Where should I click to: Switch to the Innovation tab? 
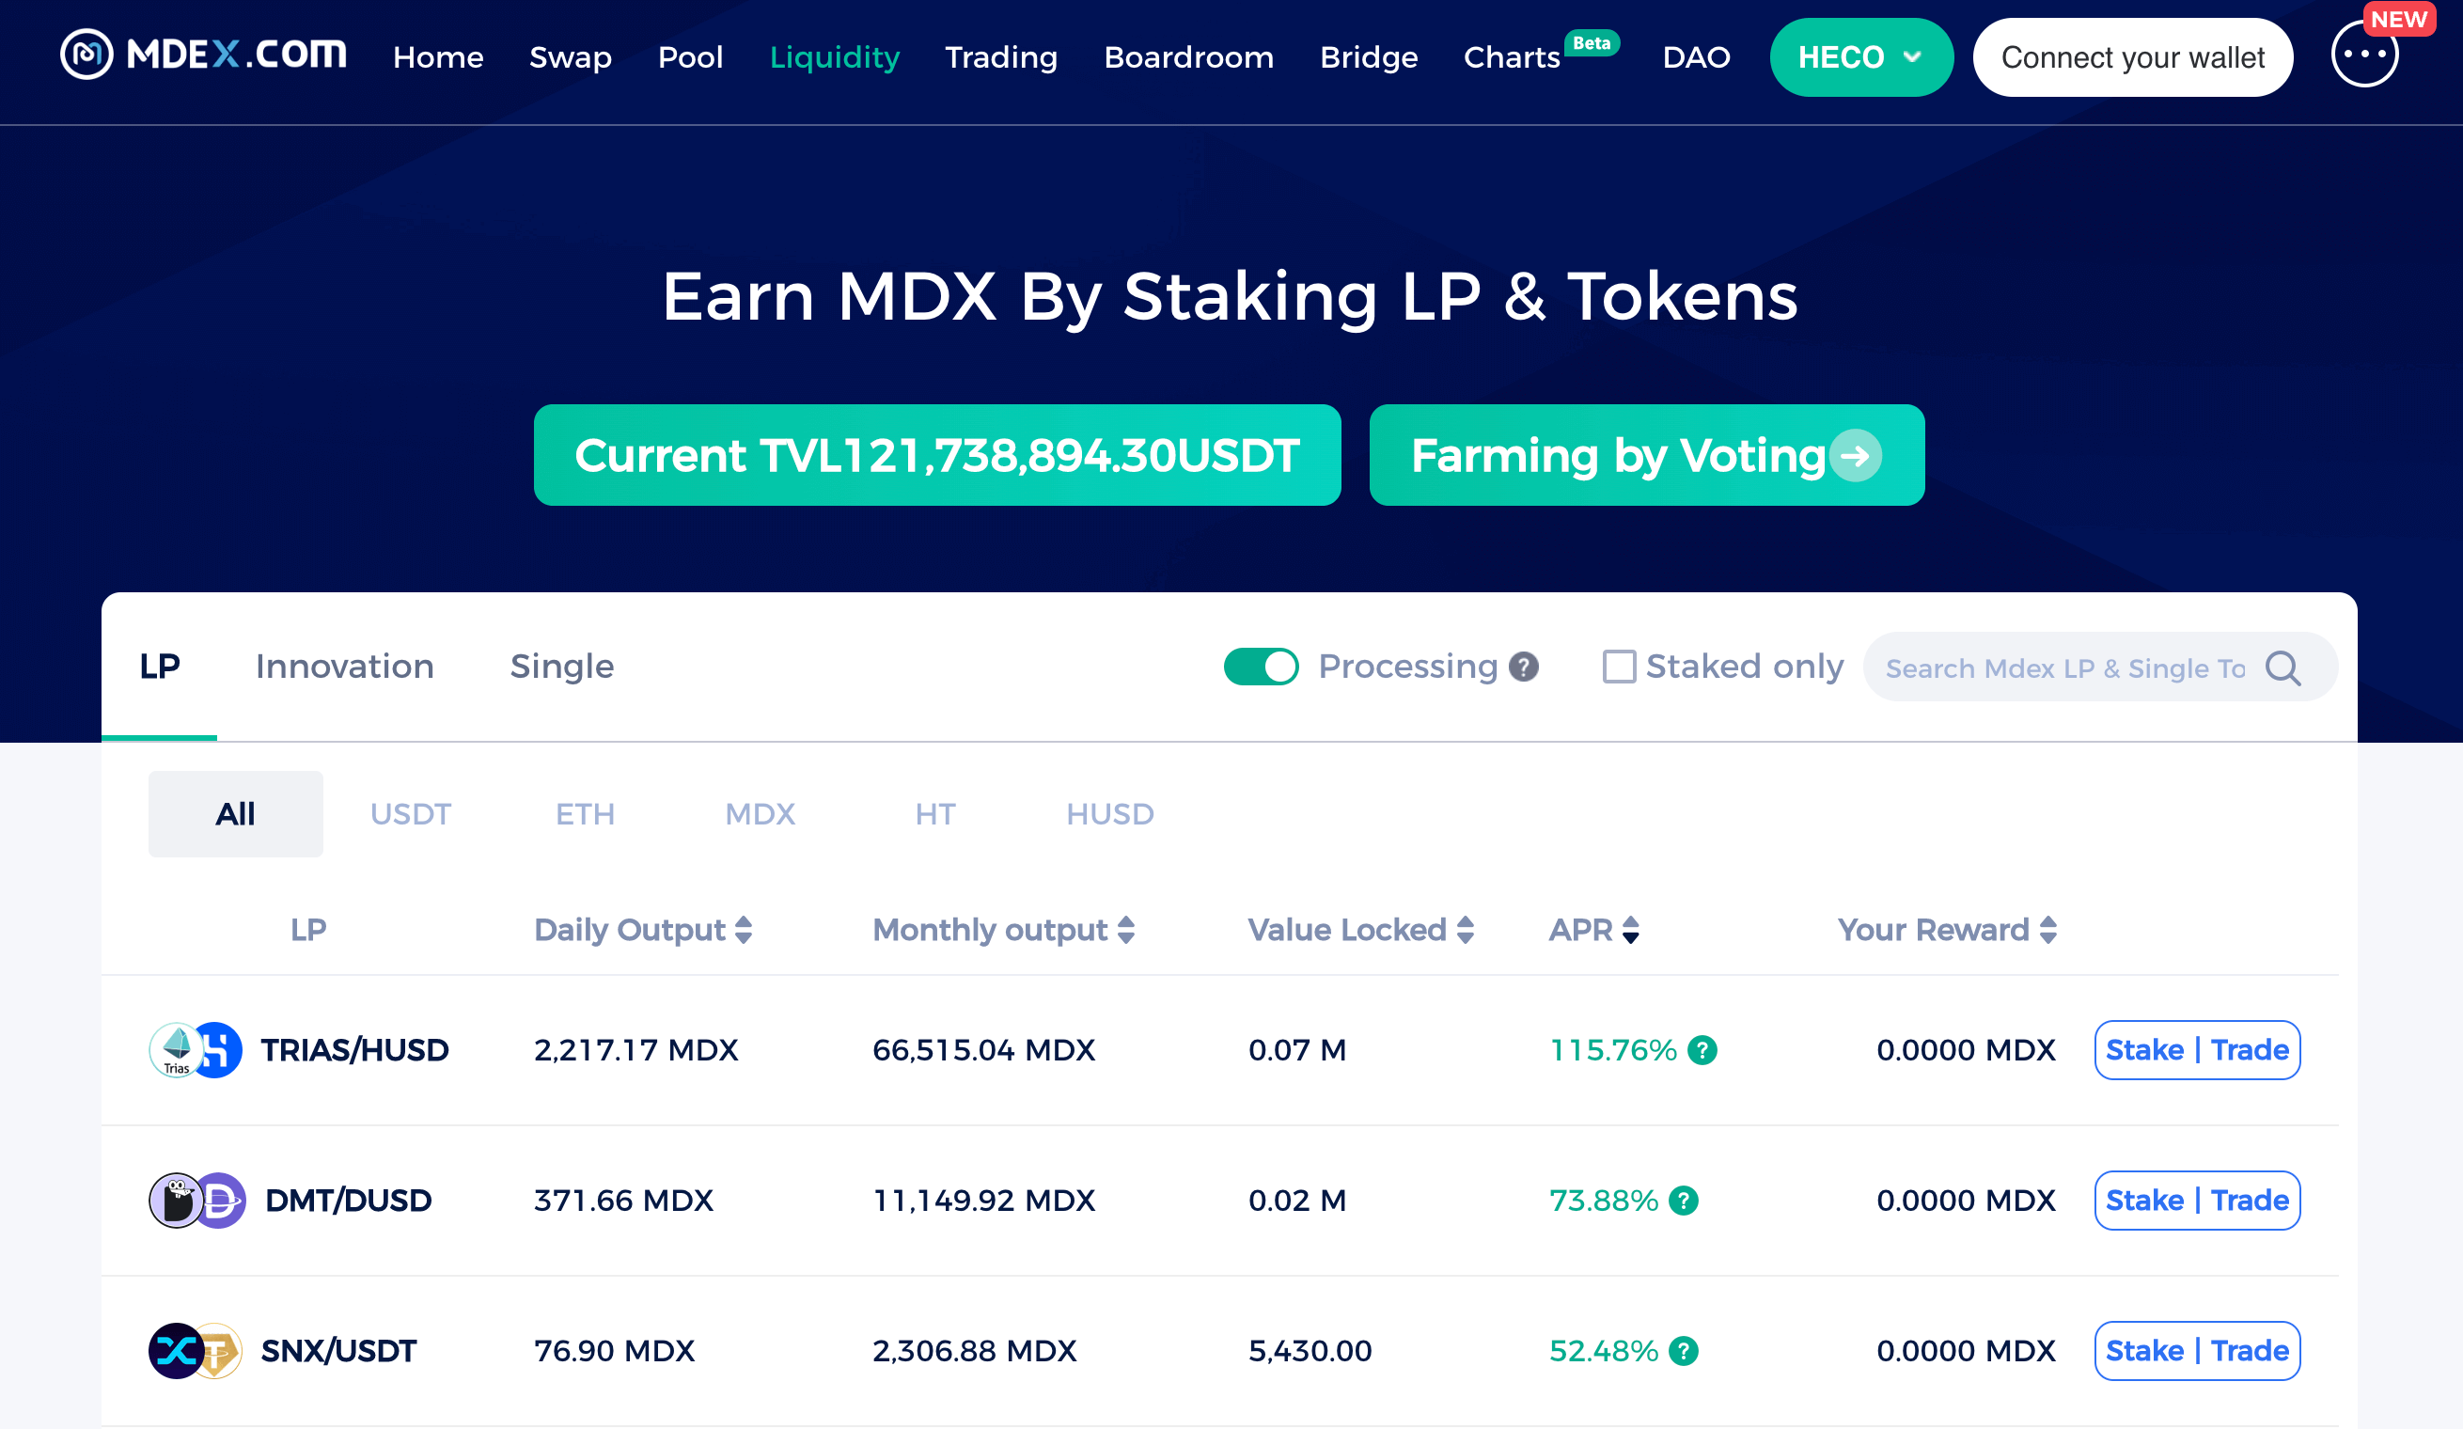[x=345, y=667]
